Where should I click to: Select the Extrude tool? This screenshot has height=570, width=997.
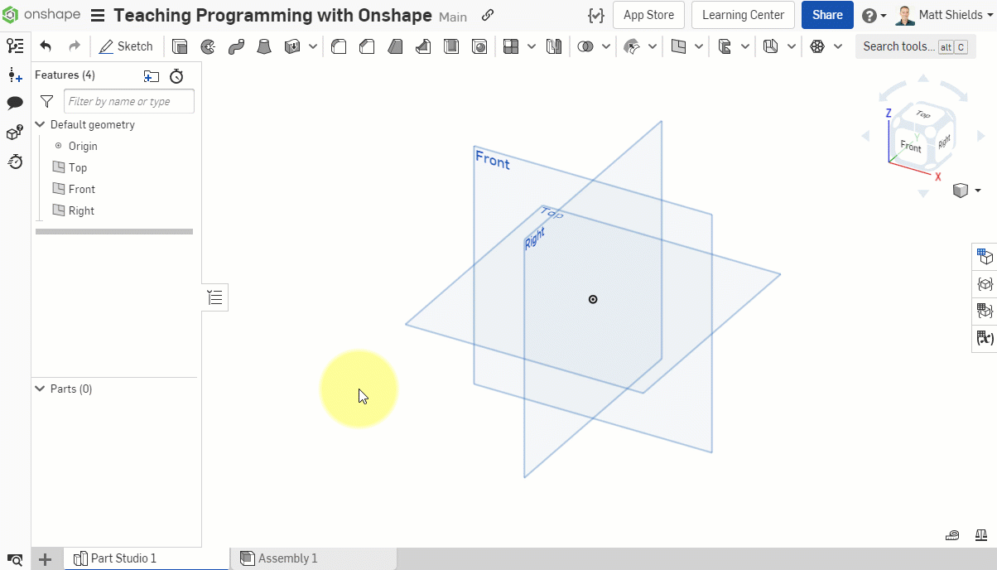[x=180, y=46]
